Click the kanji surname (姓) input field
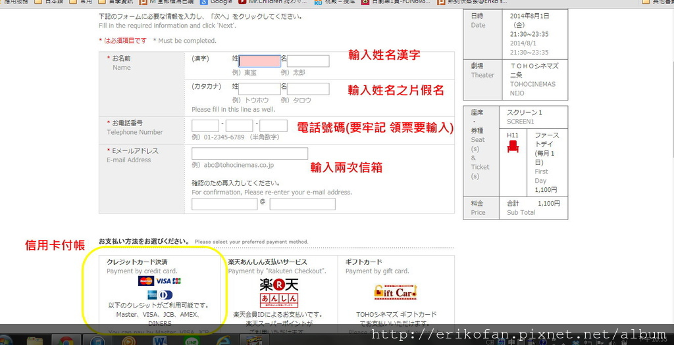 click(x=259, y=61)
